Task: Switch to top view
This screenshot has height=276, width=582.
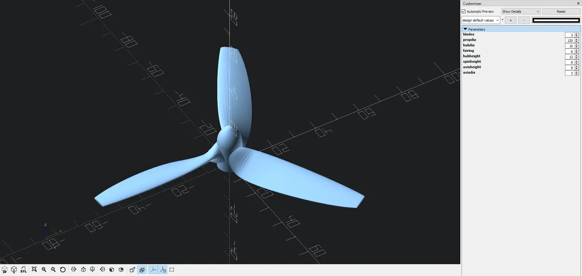Action: click(x=83, y=269)
